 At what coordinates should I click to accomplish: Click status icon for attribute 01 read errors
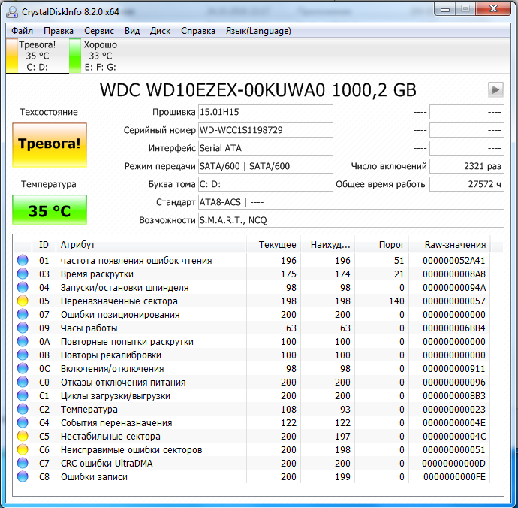(x=23, y=260)
